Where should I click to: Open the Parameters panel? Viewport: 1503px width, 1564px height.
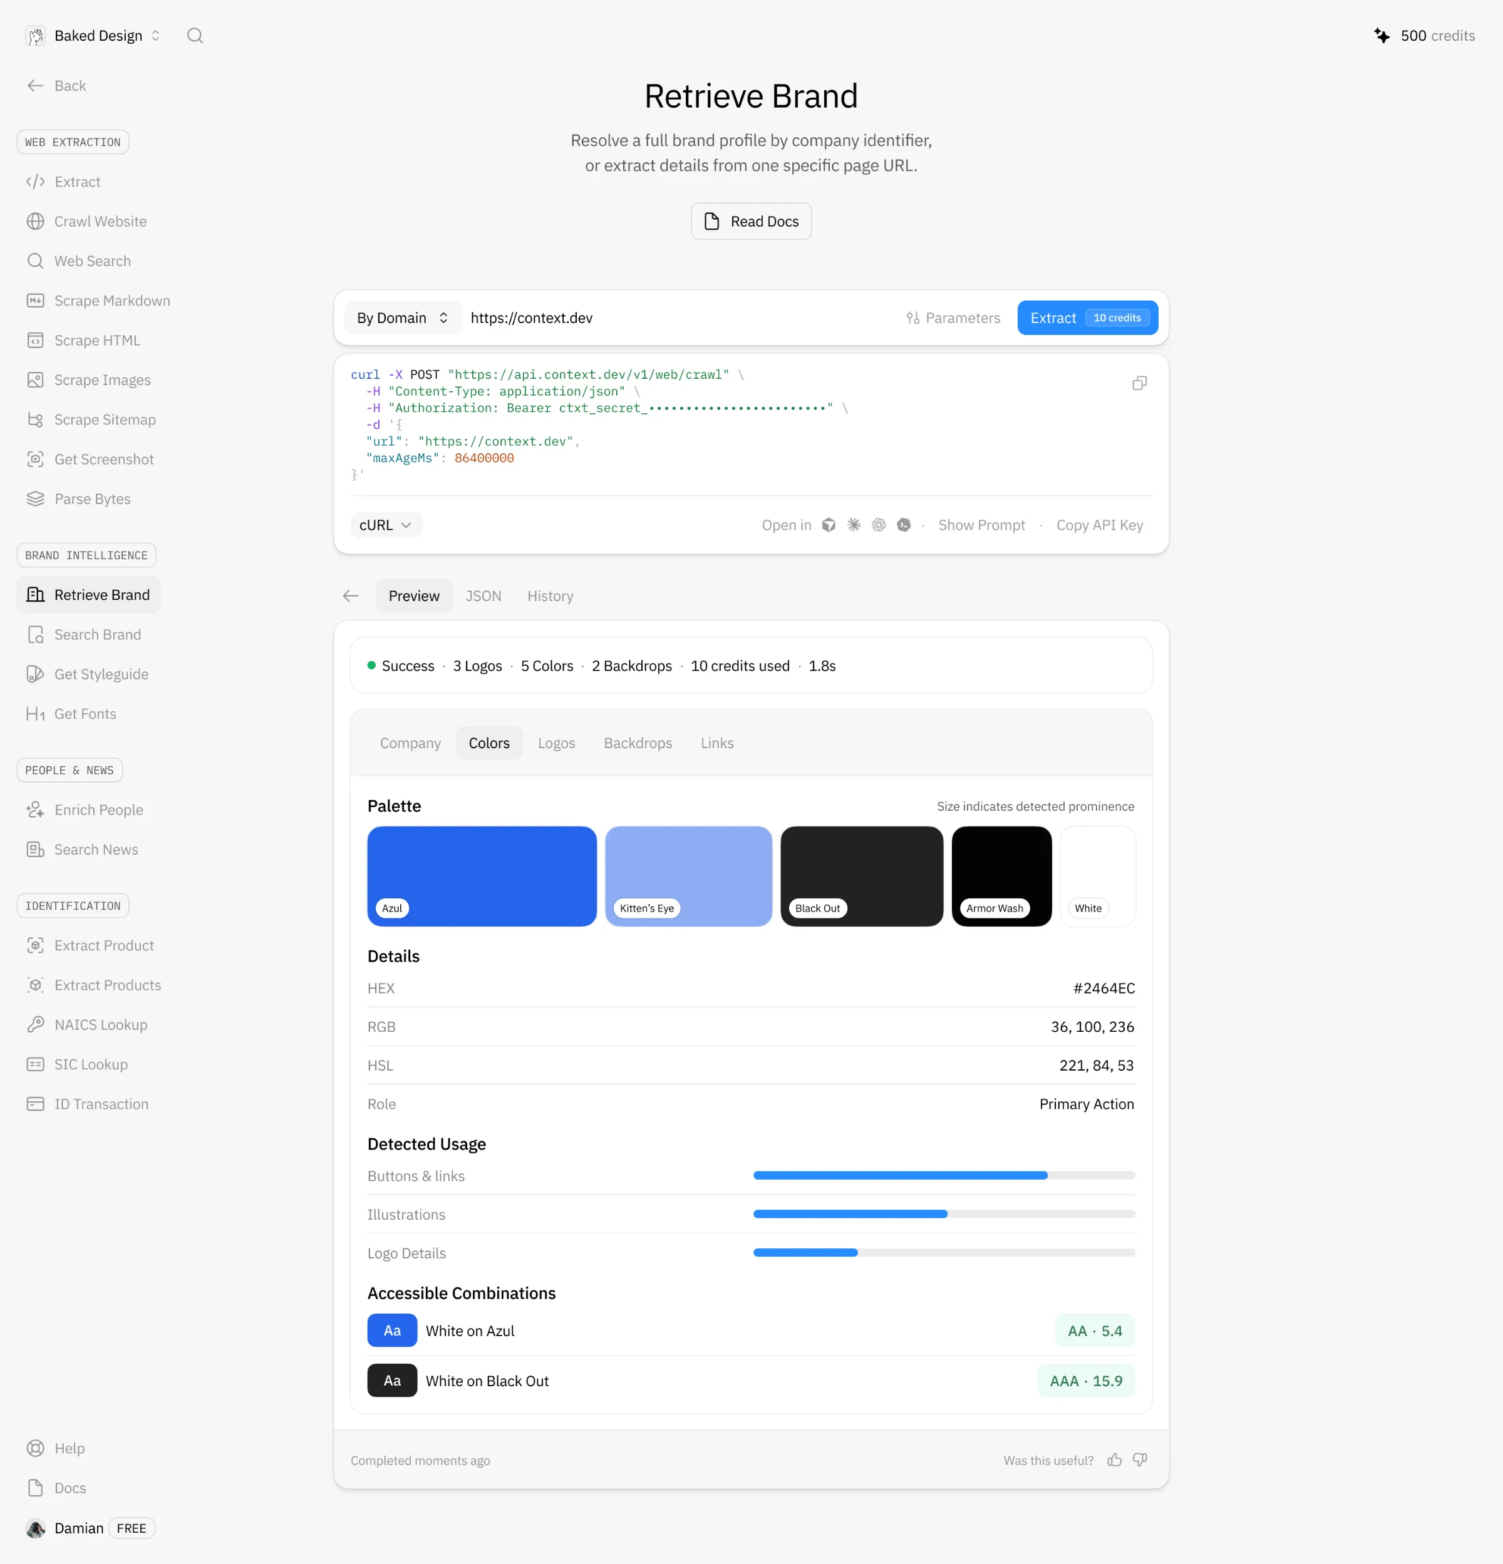coord(953,317)
